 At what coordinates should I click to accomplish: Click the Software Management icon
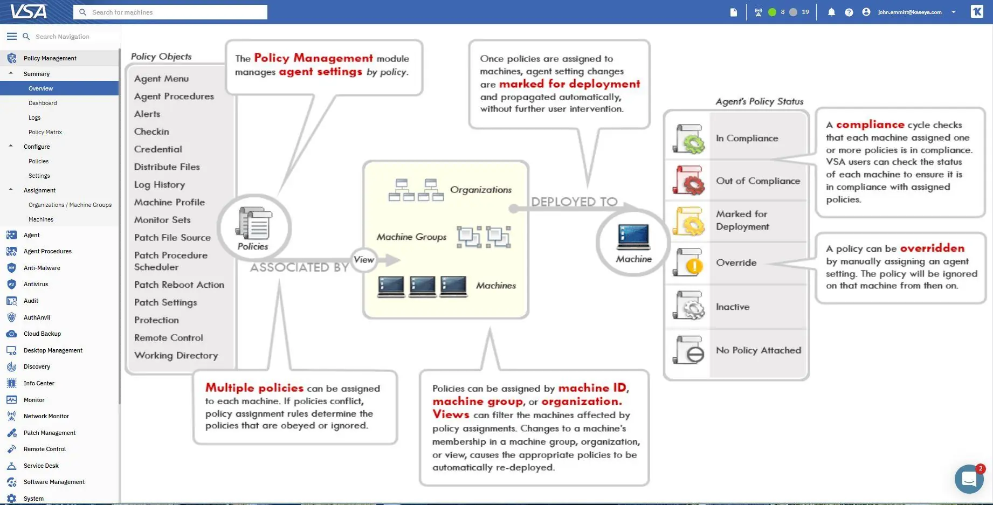[x=11, y=482]
